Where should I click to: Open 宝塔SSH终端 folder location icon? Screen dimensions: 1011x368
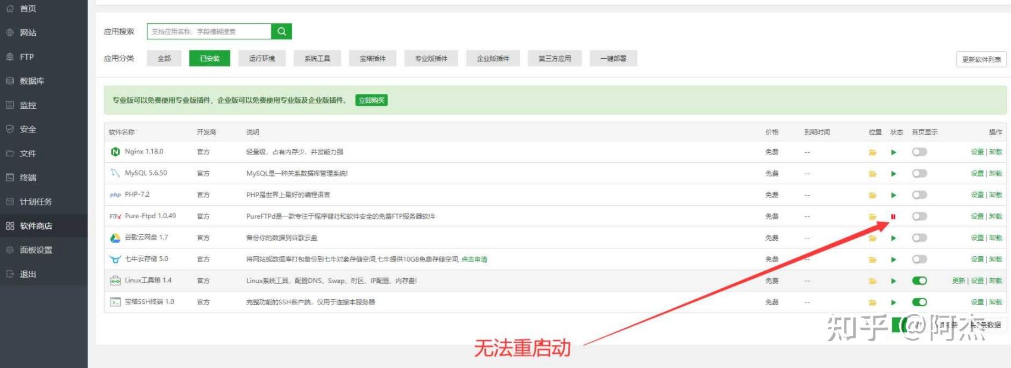(x=872, y=302)
